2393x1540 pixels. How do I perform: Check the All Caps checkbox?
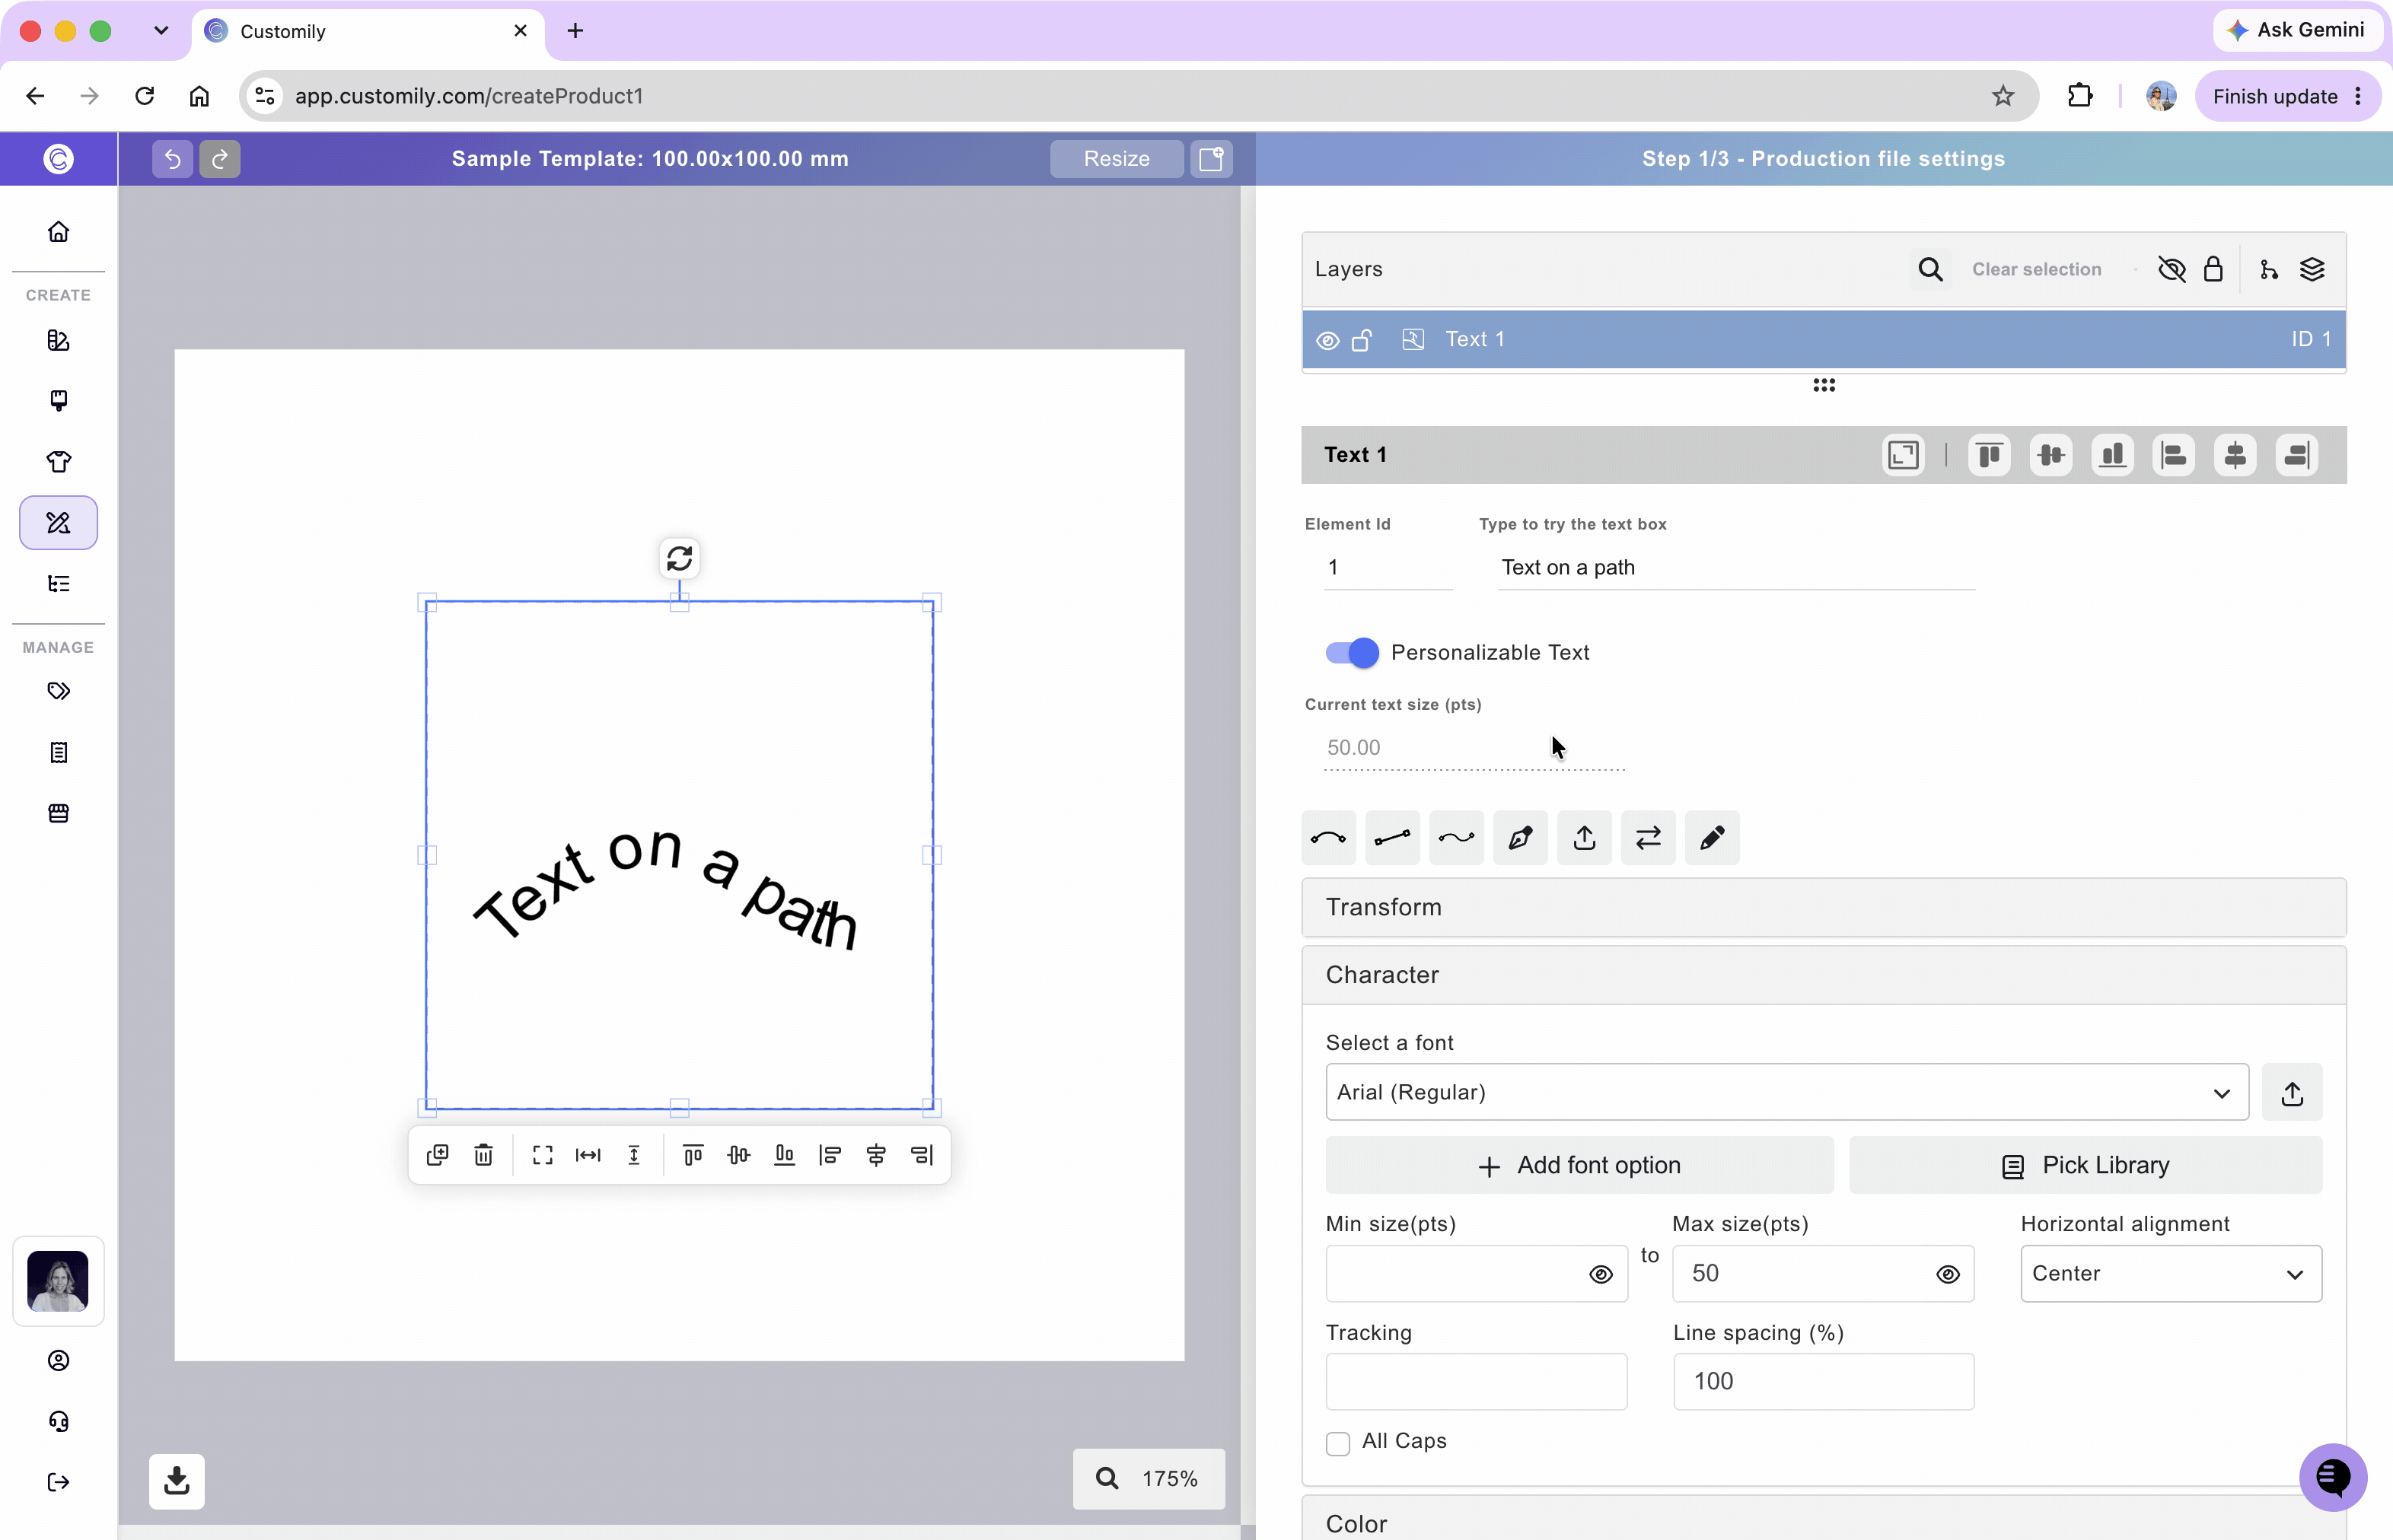click(x=1337, y=1443)
